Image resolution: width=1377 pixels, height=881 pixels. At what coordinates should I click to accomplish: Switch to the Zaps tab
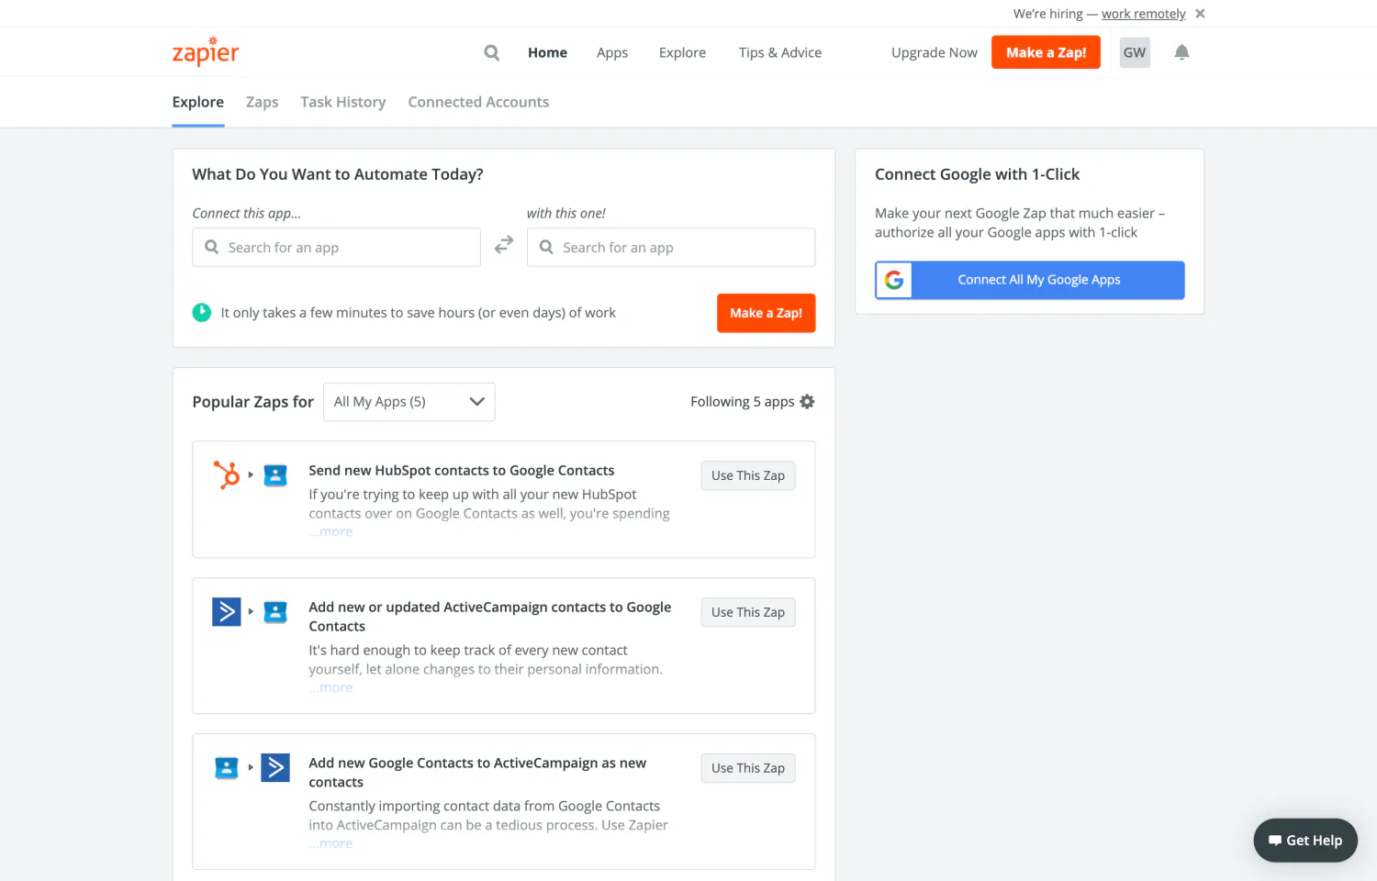pos(263,102)
